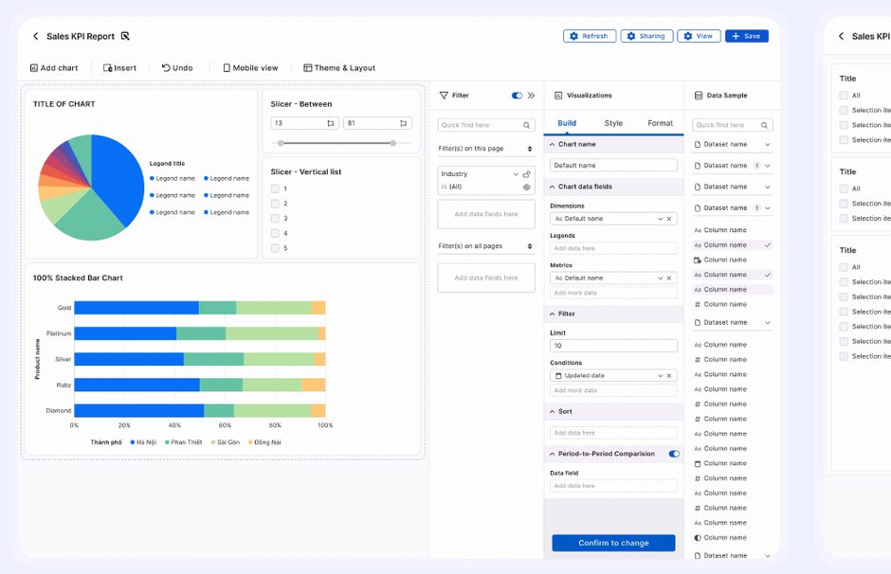Screen dimensions: 891x574
Task: Collapse Filter panel with double chevron
Action: tap(532, 96)
